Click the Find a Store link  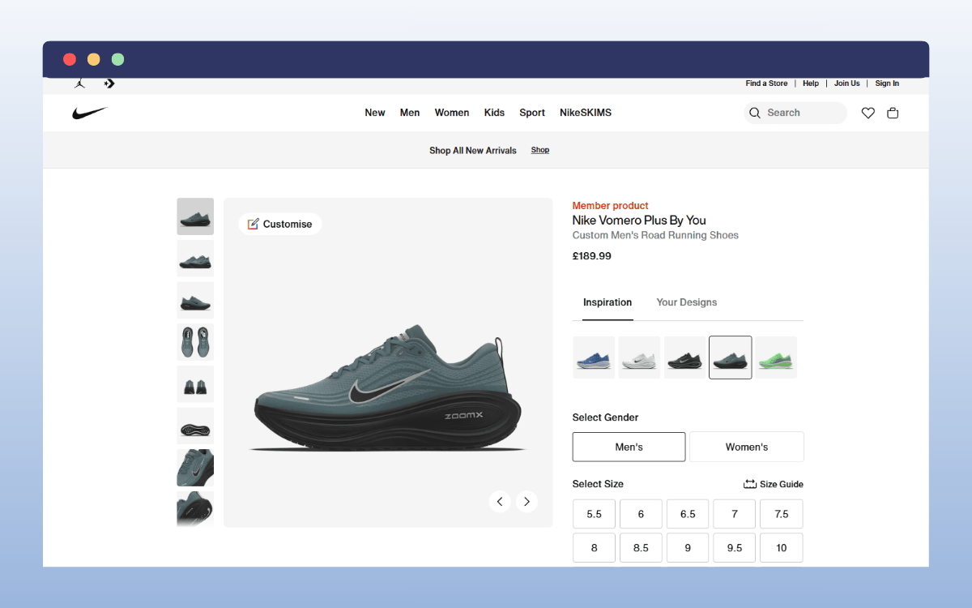pyautogui.click(x=766, y=83)
